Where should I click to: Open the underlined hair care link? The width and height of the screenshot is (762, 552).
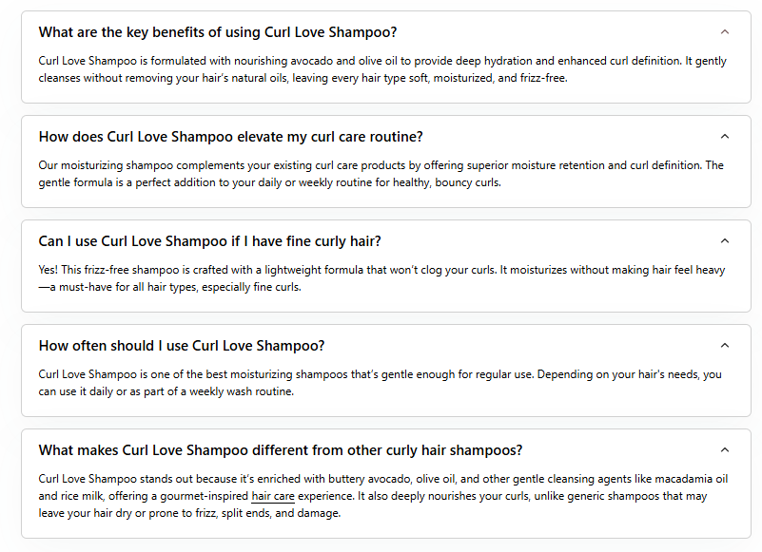[272, 497]
